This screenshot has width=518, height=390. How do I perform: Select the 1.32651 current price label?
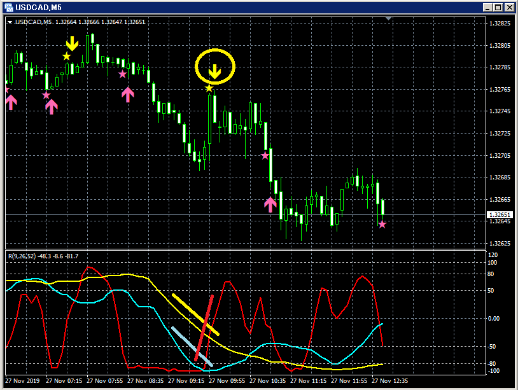tap(500, 214)
